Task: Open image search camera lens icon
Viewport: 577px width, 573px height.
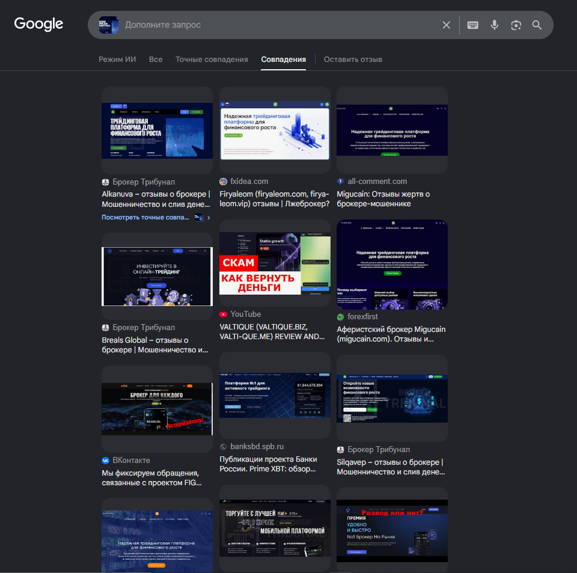Action: tap(516, 25)
